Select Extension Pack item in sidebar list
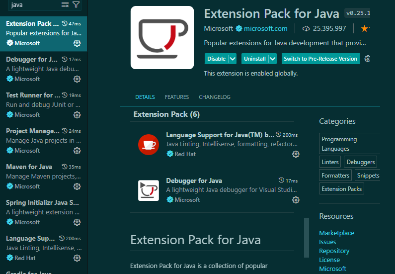The image size is (395, 274). point(44,34)
